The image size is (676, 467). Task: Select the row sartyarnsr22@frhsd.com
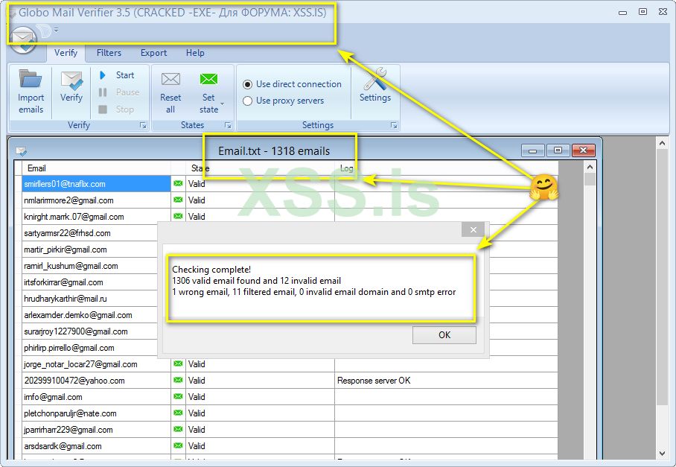[x=89, y=233]
